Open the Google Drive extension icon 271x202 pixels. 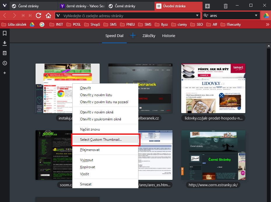coord(266,15)
